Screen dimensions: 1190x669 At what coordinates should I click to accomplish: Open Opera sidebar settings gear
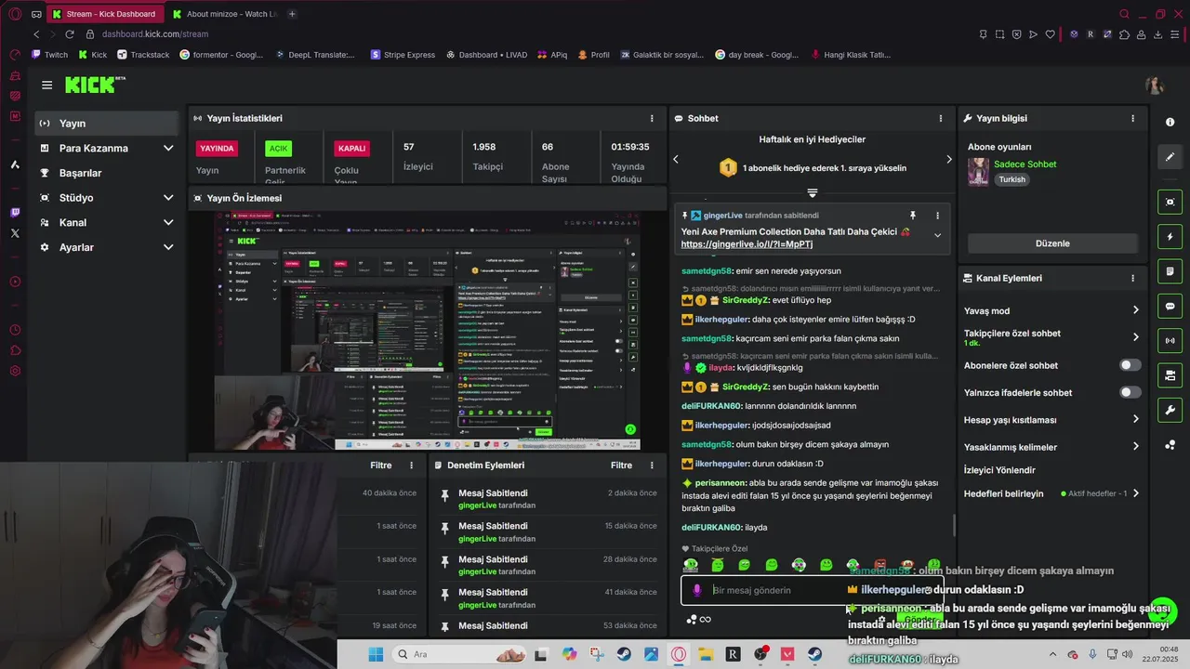(15, 371)
